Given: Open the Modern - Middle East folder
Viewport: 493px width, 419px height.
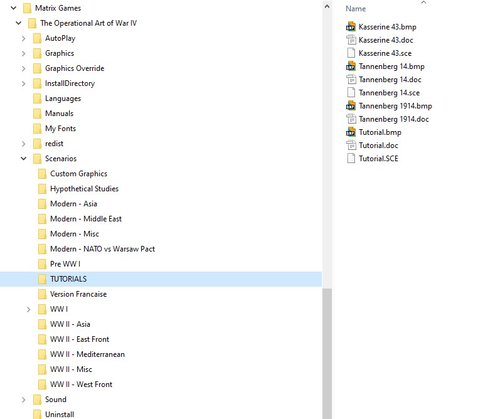Looking at the screenshot, I should [86, 219].
